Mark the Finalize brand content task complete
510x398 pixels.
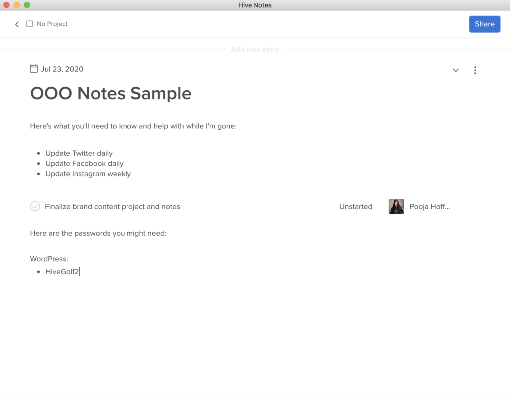35,206
